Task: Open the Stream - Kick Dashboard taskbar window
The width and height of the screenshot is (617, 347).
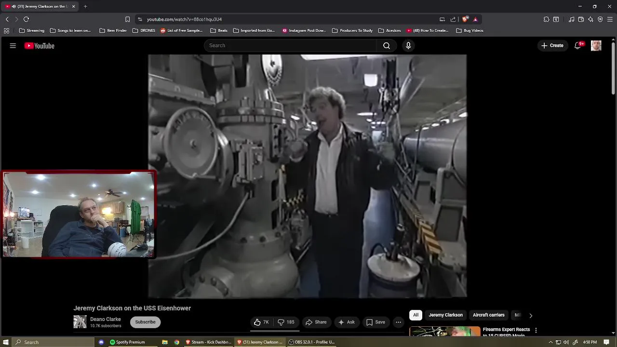Action: click(209, 342)
